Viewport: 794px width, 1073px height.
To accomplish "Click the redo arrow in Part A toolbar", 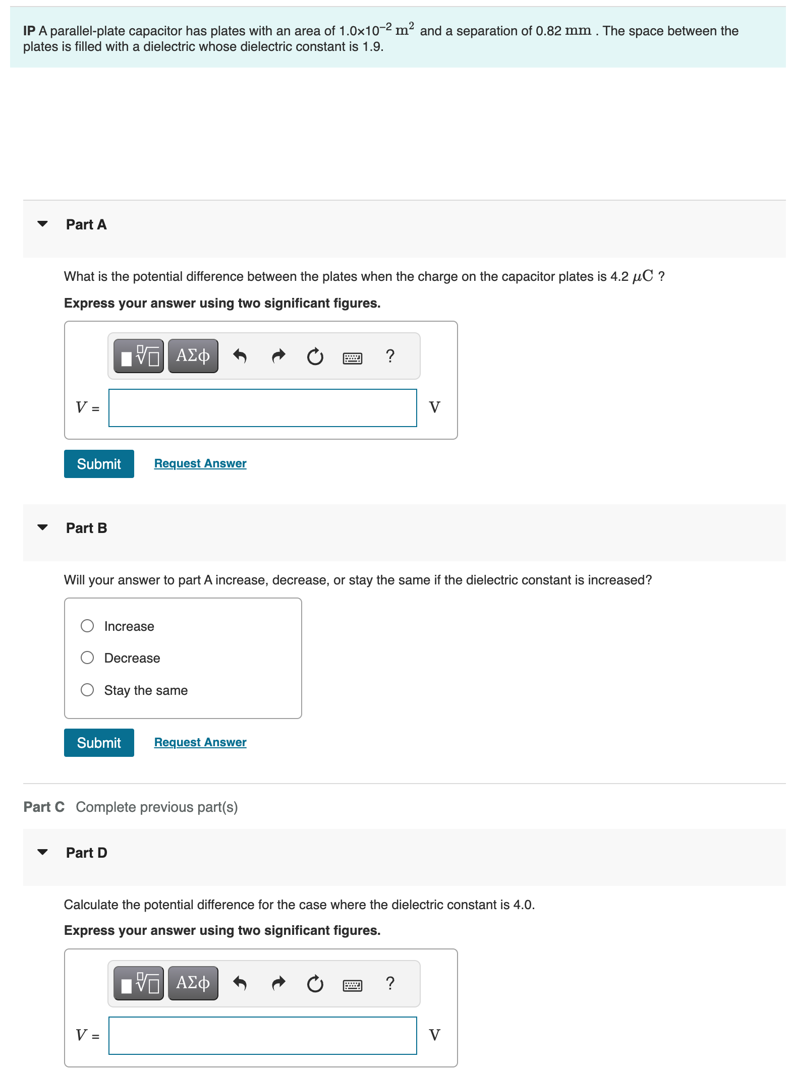I will [278, 356].
